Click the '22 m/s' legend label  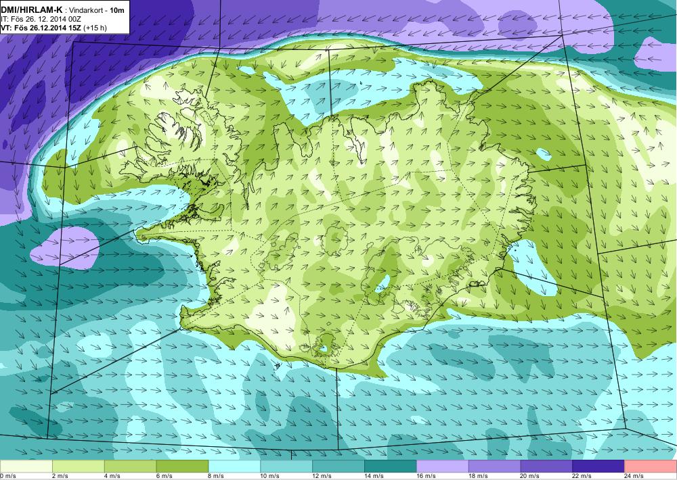click(x=582, y=476)
